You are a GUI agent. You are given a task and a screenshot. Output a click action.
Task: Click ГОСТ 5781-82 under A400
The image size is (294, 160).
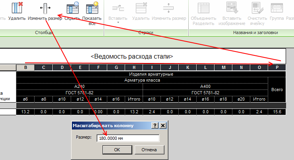point(205,93)
